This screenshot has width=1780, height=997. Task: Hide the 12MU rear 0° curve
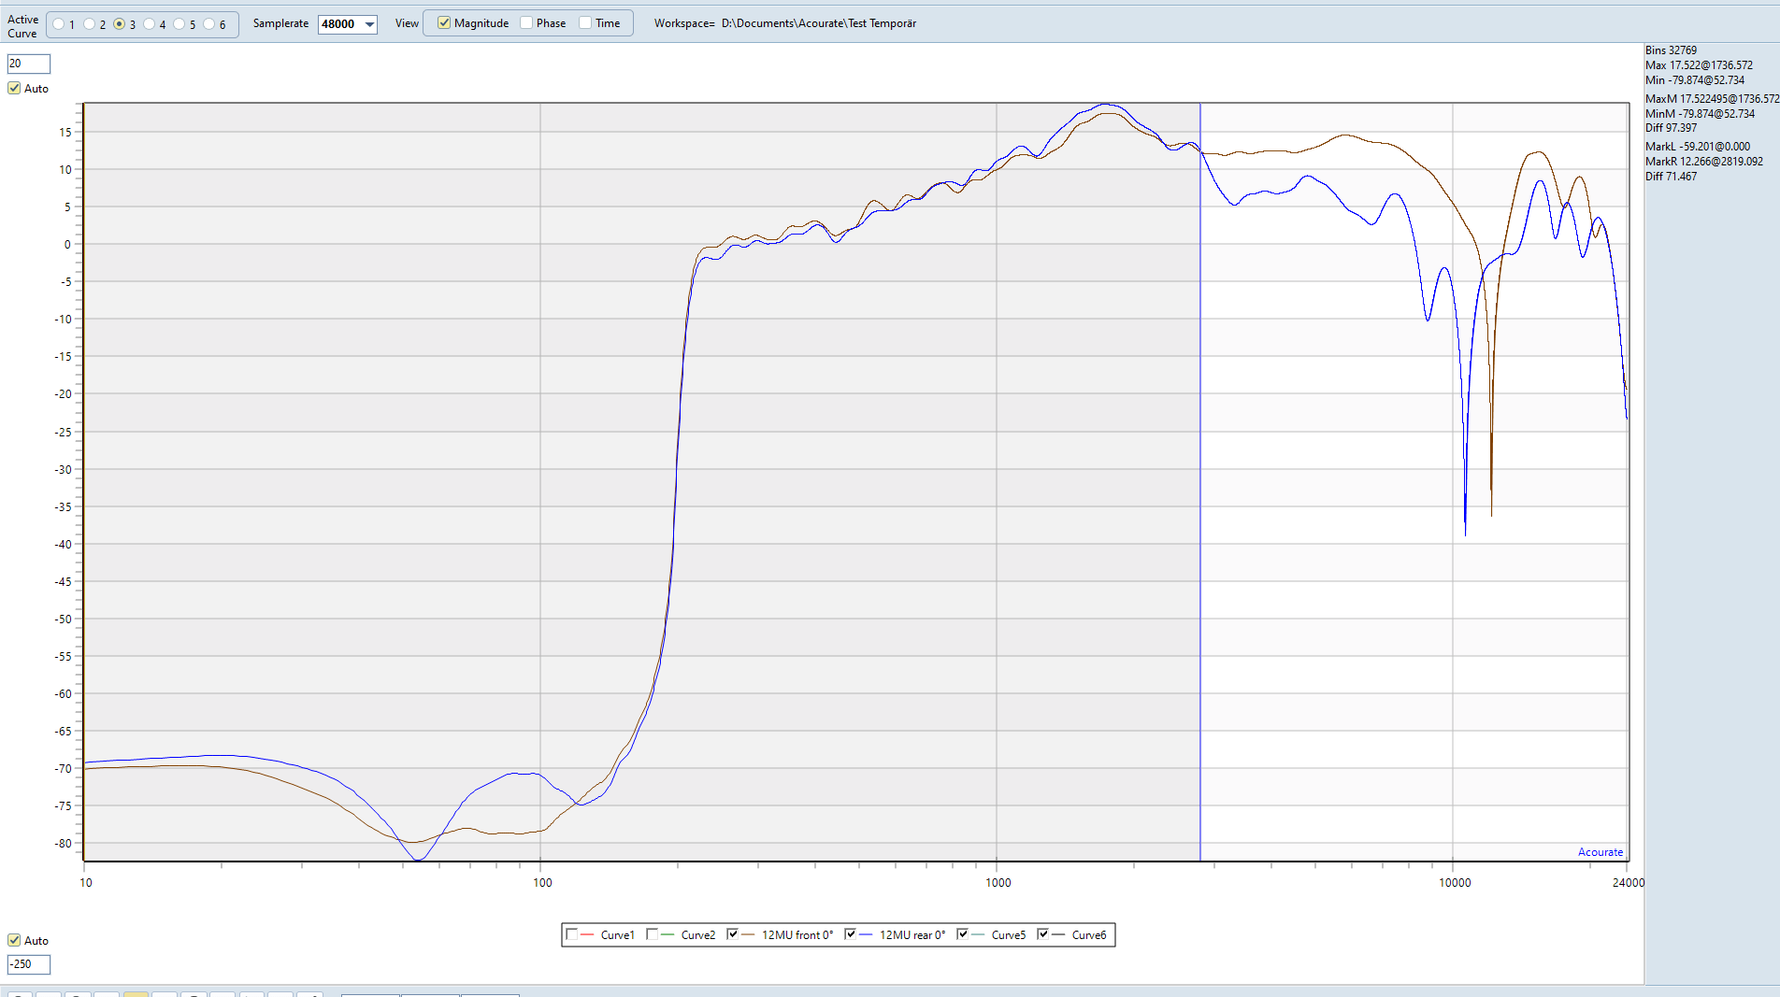click(850, 934)
